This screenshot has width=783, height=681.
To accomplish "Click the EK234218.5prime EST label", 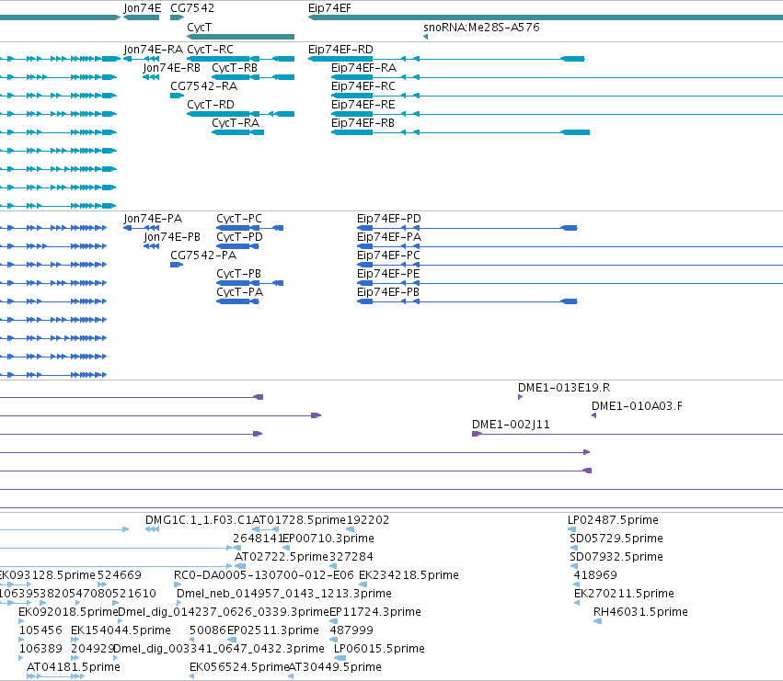I will 409,575.
